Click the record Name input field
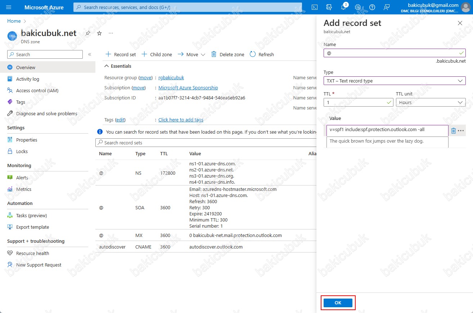The width and height of the screenshot is (473, 313). [x=395, y=53]
